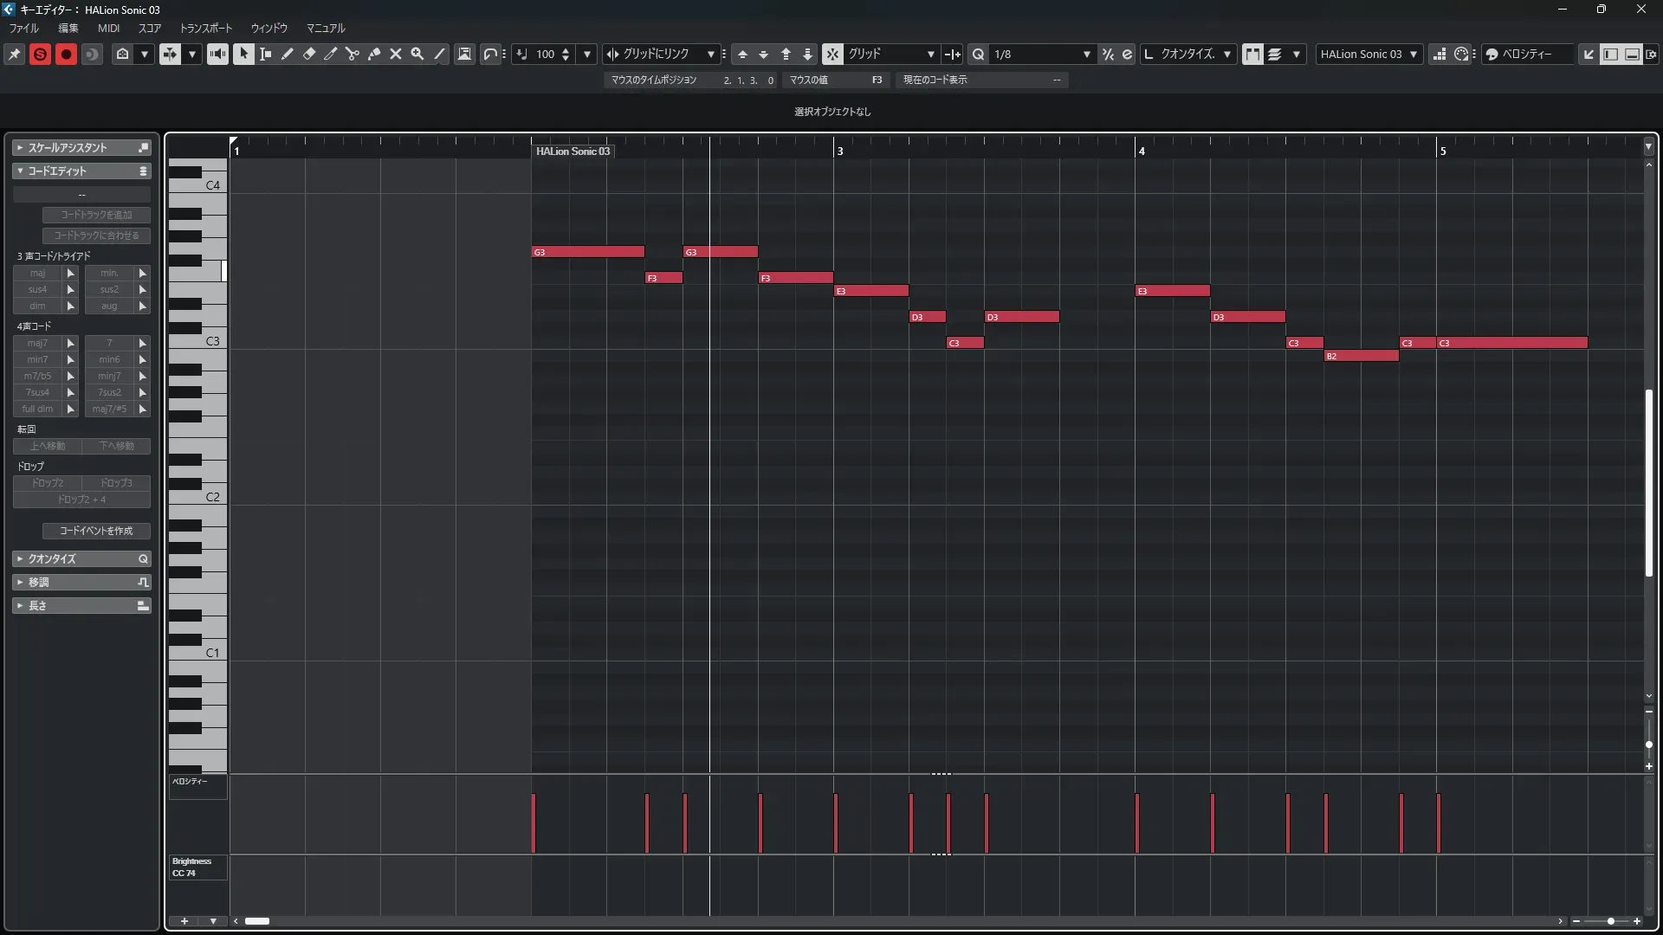Select the Draw pencil tool
This screenshot has height=935, width=1663.
[288, 54]
